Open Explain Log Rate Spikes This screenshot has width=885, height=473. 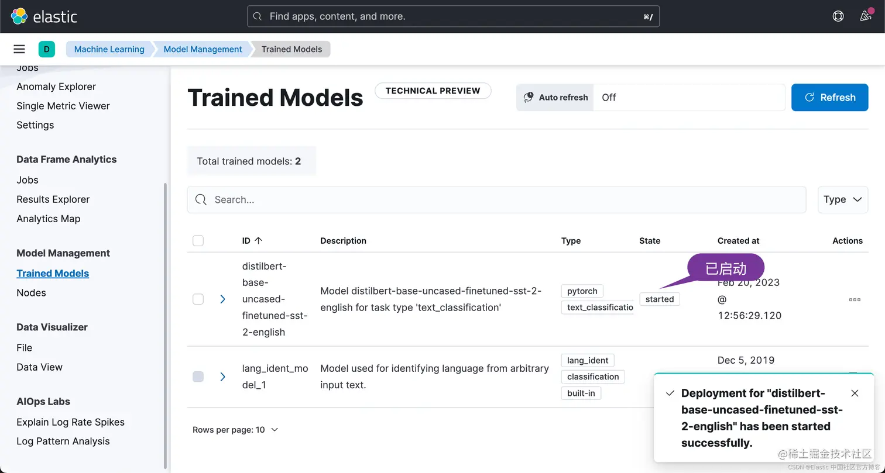pyautogui.click(x=70, y=422)
